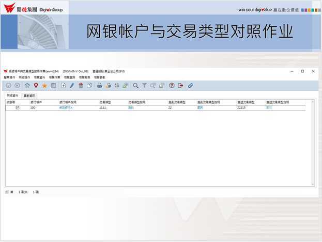Image resolution: width=322 pixels, height=242 pixels.
Task: Click the grayed stacked-window icon
Action: [x=162, y=86]
